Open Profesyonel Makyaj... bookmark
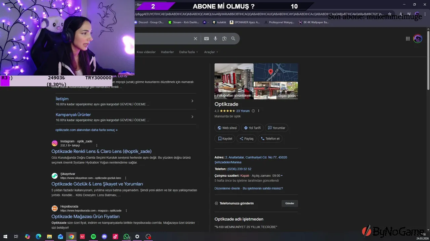430x241 pixels. (x=279, y=22)
